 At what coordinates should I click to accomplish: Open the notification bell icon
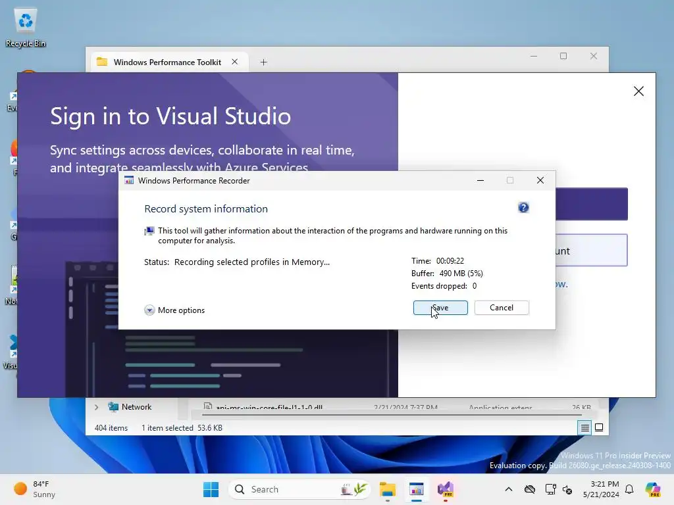coord(629,489)
